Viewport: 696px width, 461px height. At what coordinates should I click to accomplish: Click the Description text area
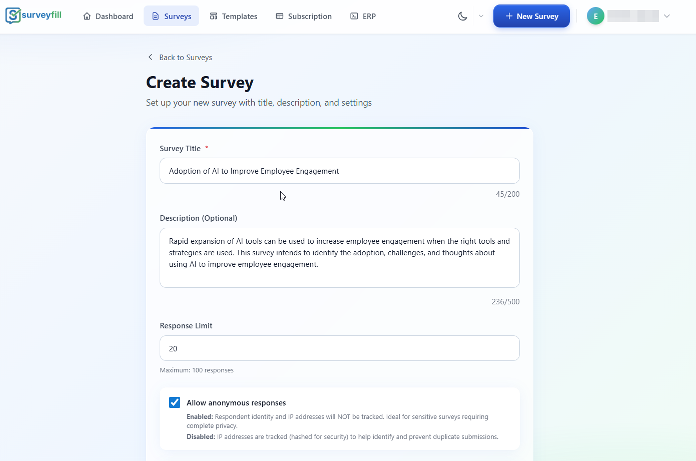339,257
